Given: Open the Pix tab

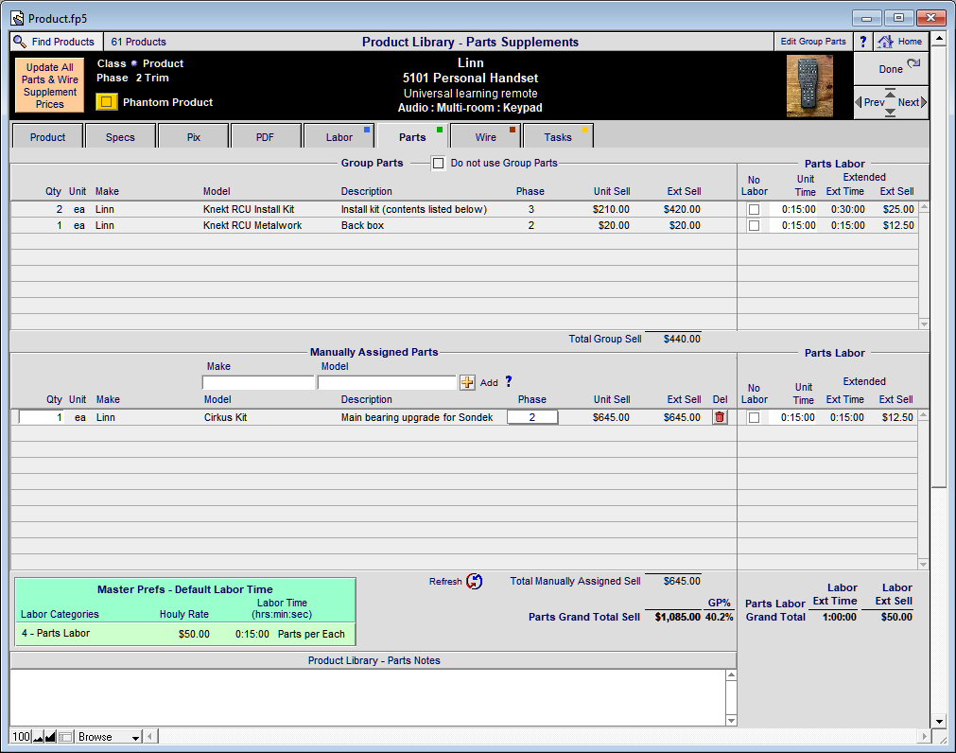Looking at the screenshot, I should (193, 136).
